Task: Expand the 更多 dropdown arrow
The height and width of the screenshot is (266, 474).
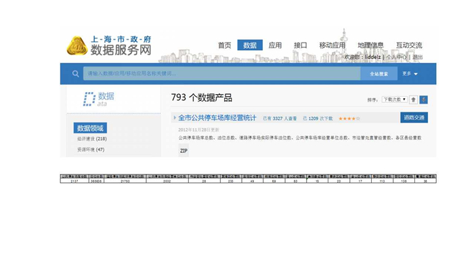Action: click(416, 74)
